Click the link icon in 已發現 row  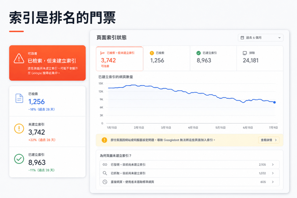click(105, 164)
